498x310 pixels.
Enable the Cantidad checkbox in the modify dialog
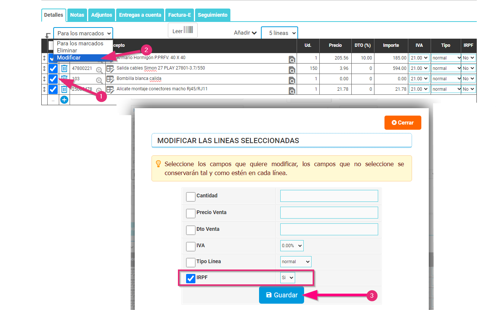coord(191,196)
